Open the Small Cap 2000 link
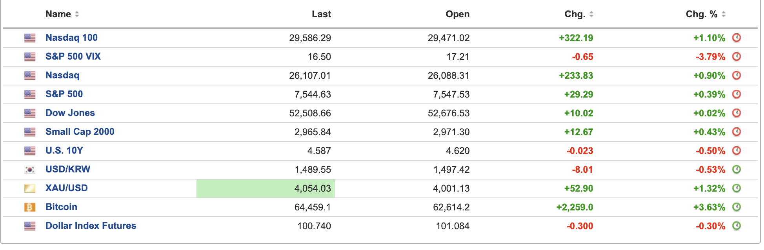 tap(80, 132)
